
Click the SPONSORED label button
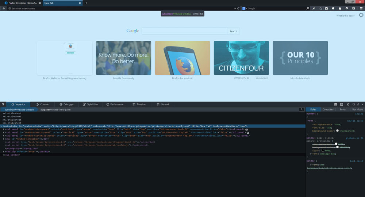[262, 79]
